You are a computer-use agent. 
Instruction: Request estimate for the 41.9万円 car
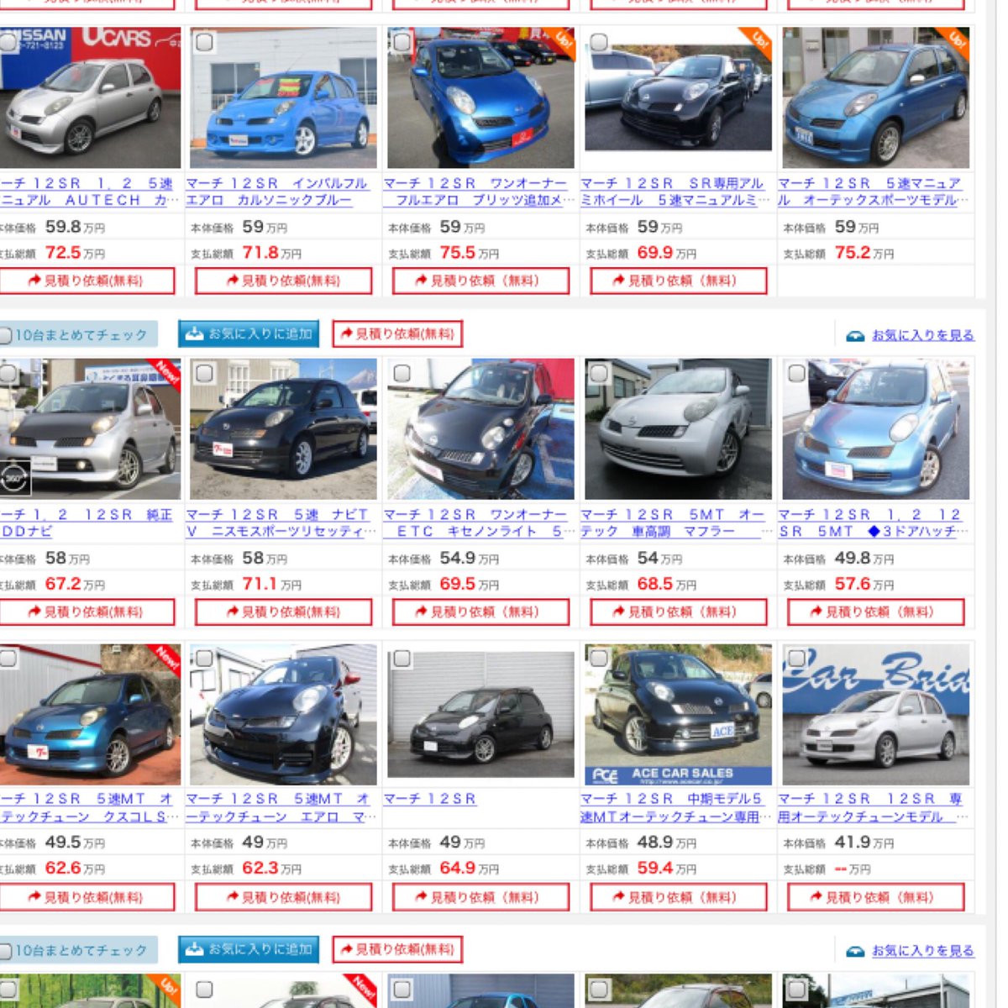tap(876, 897)
